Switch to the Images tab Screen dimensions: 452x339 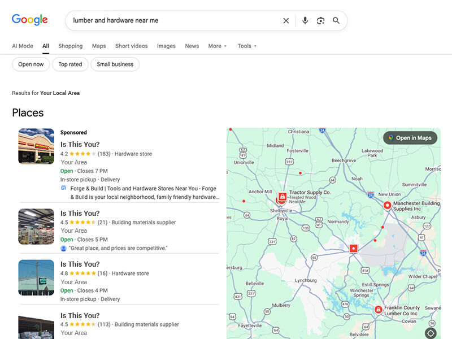pyautogui.click(x=166, y=46)
